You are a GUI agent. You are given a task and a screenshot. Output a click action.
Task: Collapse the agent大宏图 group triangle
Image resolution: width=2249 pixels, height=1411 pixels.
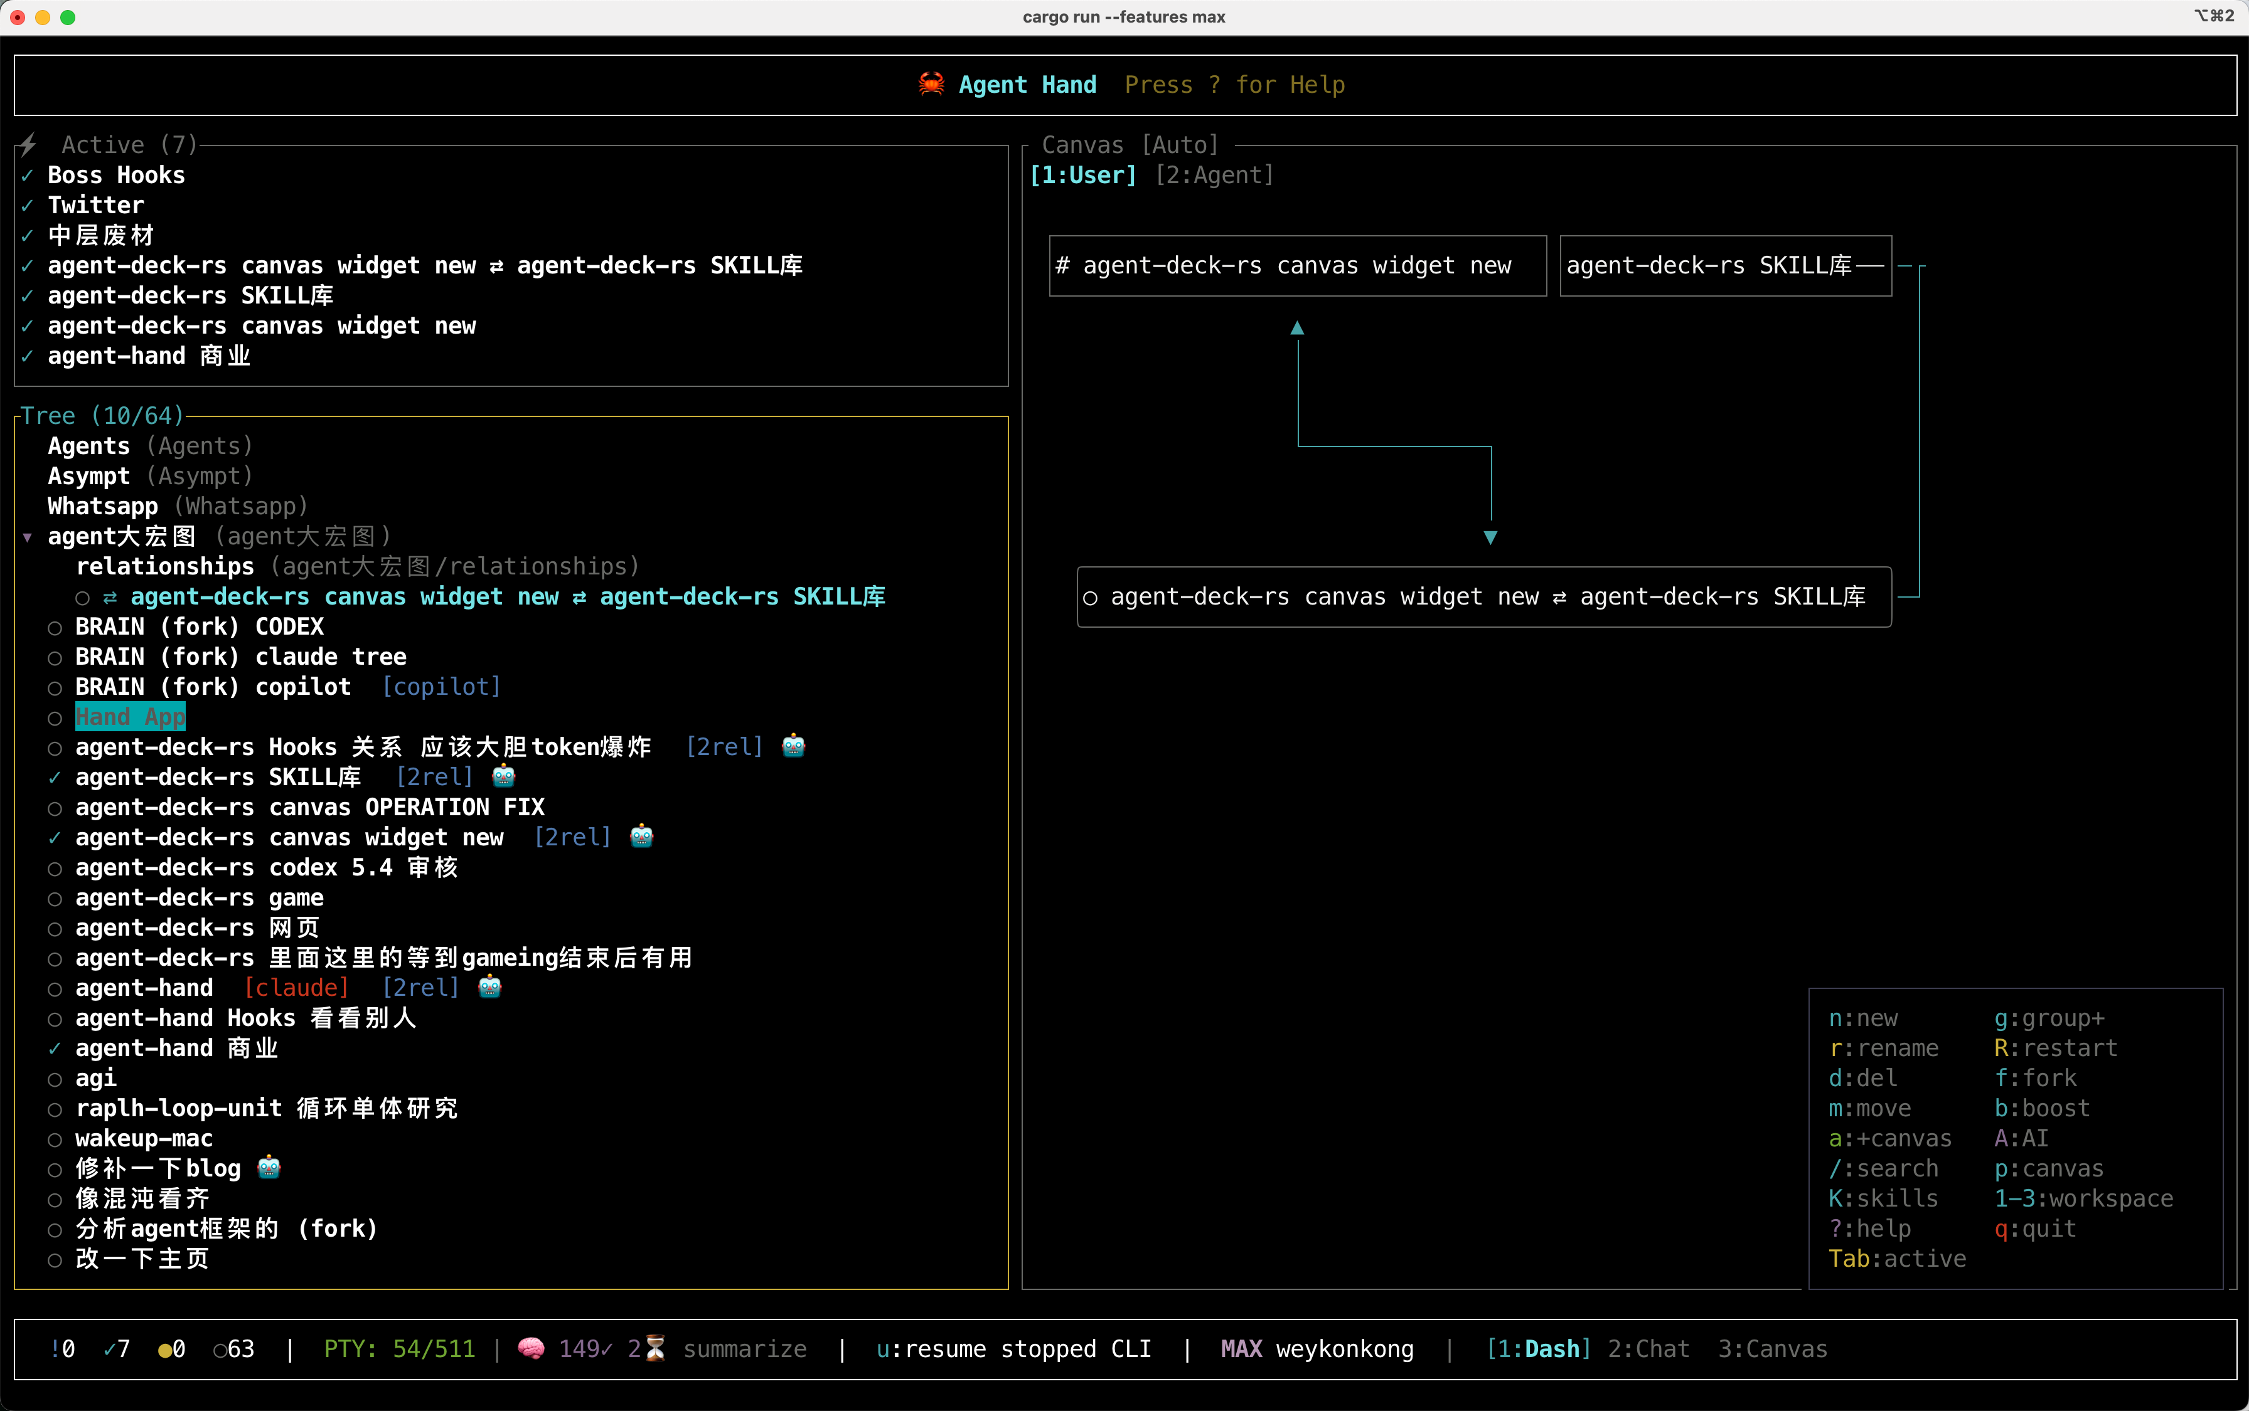click(28, 537)
